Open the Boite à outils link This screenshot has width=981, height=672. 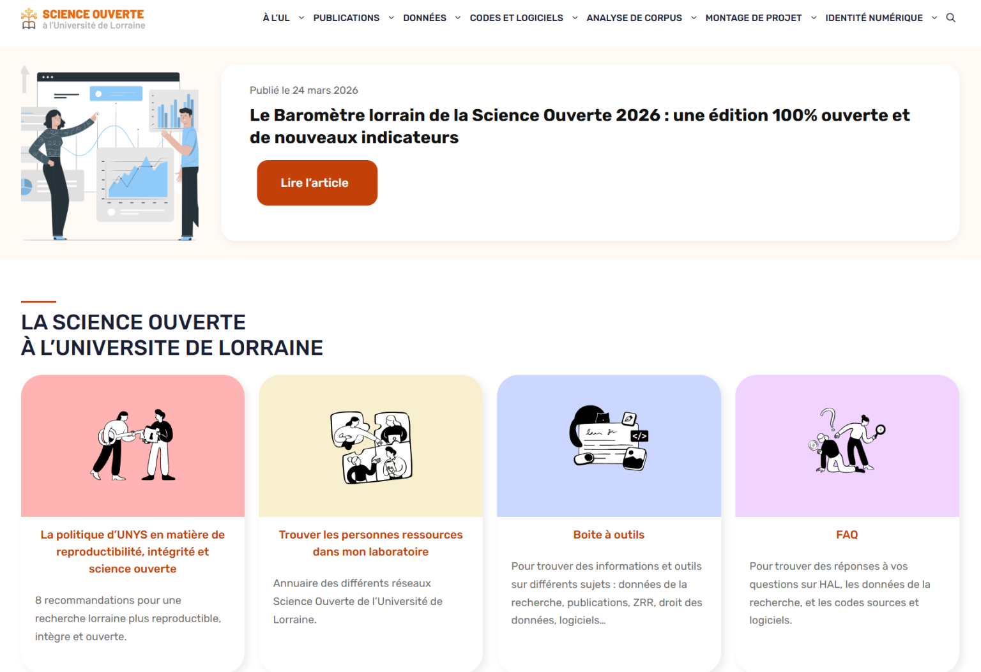(609, 535)
